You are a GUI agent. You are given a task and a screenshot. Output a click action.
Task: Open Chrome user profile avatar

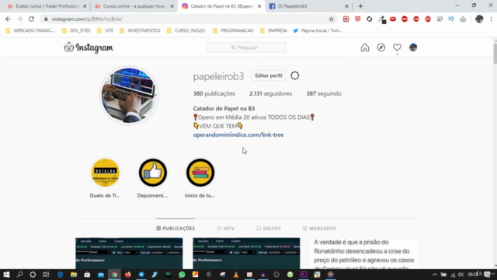click(x=479, y=19)
